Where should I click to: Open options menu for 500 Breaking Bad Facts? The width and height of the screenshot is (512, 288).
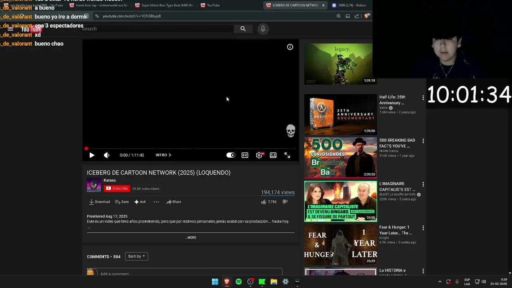coord(423,141)
